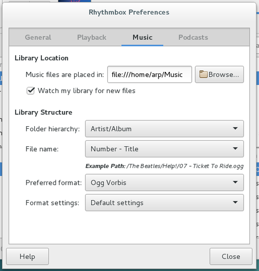Close the preferences dialog with the Close button
This screenshot has height=271, width=259.
[231, 257]
